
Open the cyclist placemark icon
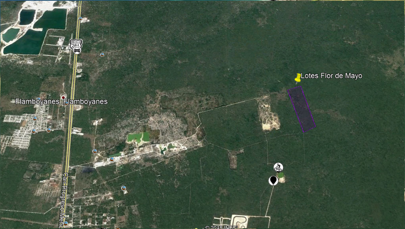pos(278,167)
